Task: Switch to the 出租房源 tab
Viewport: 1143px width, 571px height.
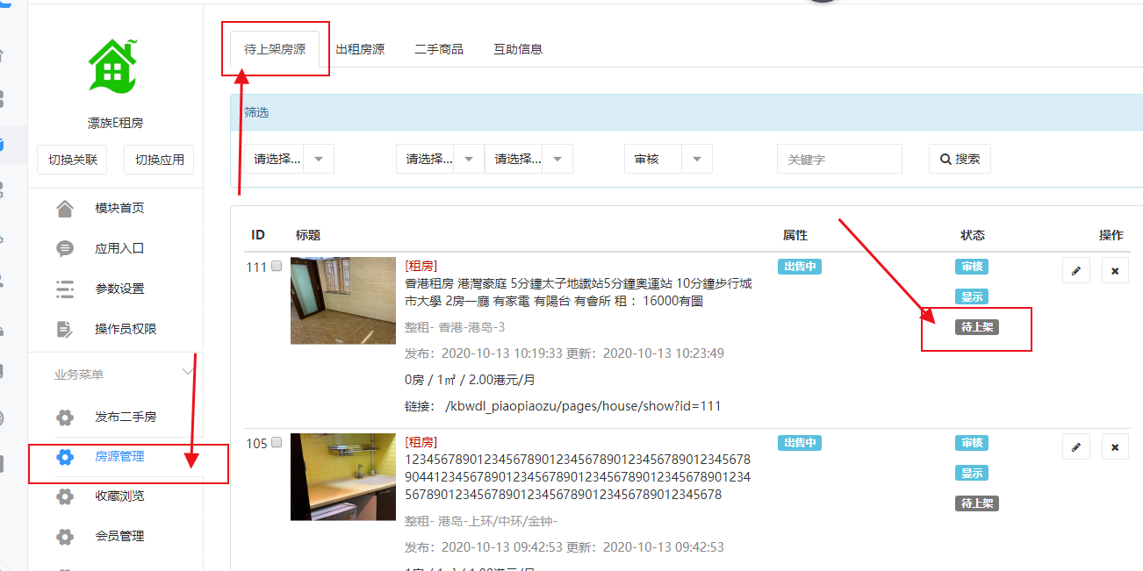Action: click(x=360, y=49)
